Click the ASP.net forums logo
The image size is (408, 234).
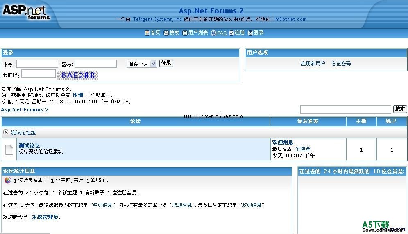coord(26,12)
